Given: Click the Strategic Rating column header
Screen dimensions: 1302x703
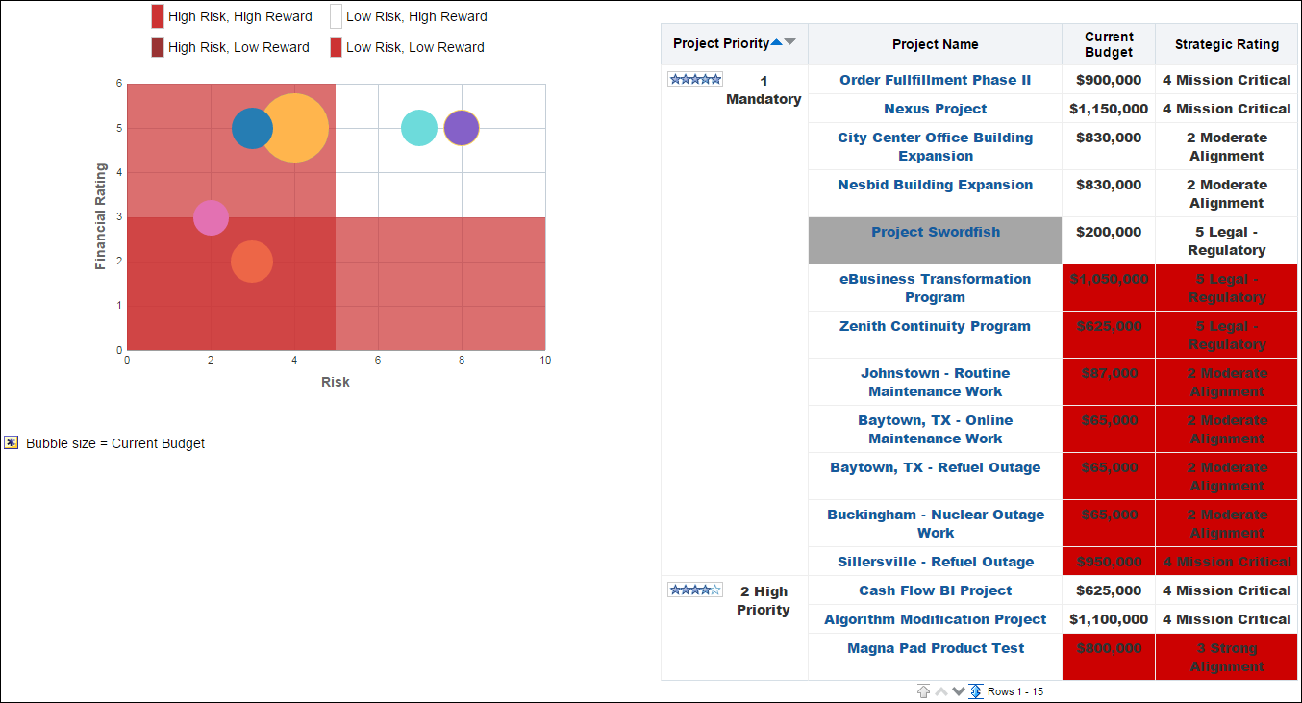Looking at the screenshot, I should click(x=1226, y=44).
